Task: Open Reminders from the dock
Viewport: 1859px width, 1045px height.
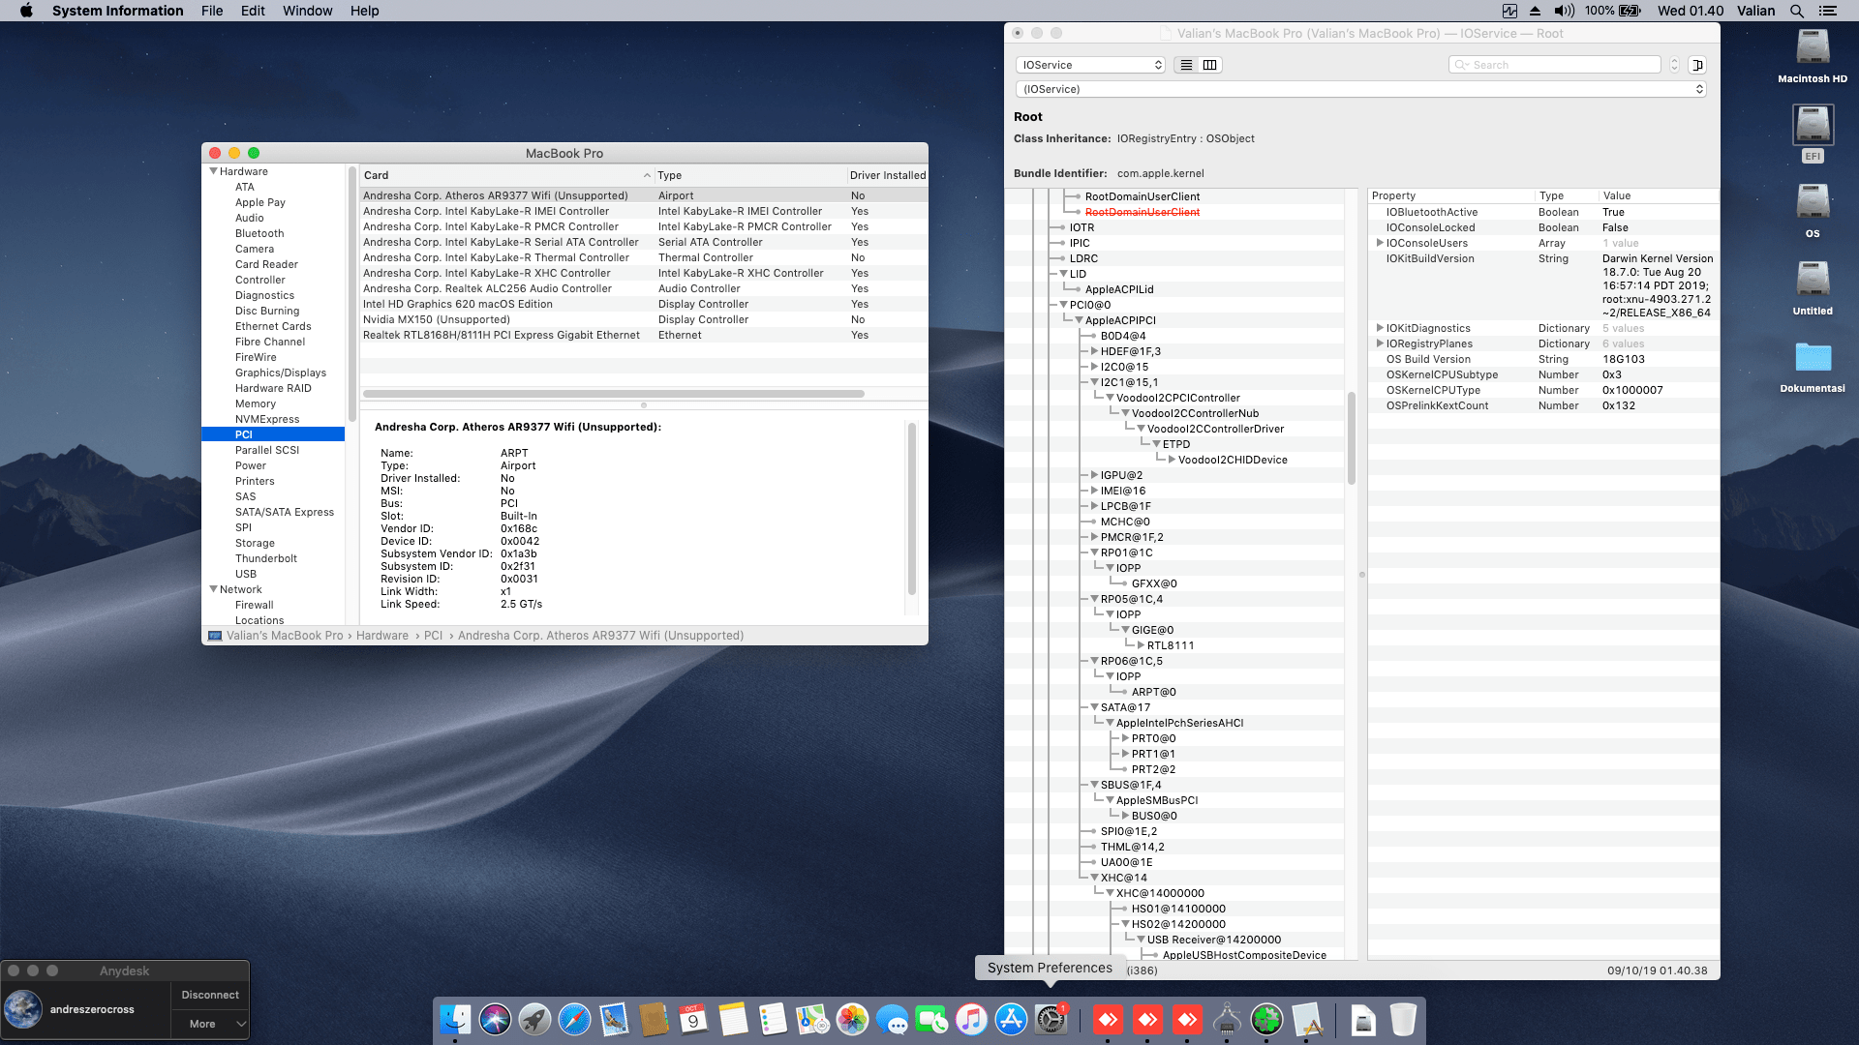Action: coord(773,1019)
